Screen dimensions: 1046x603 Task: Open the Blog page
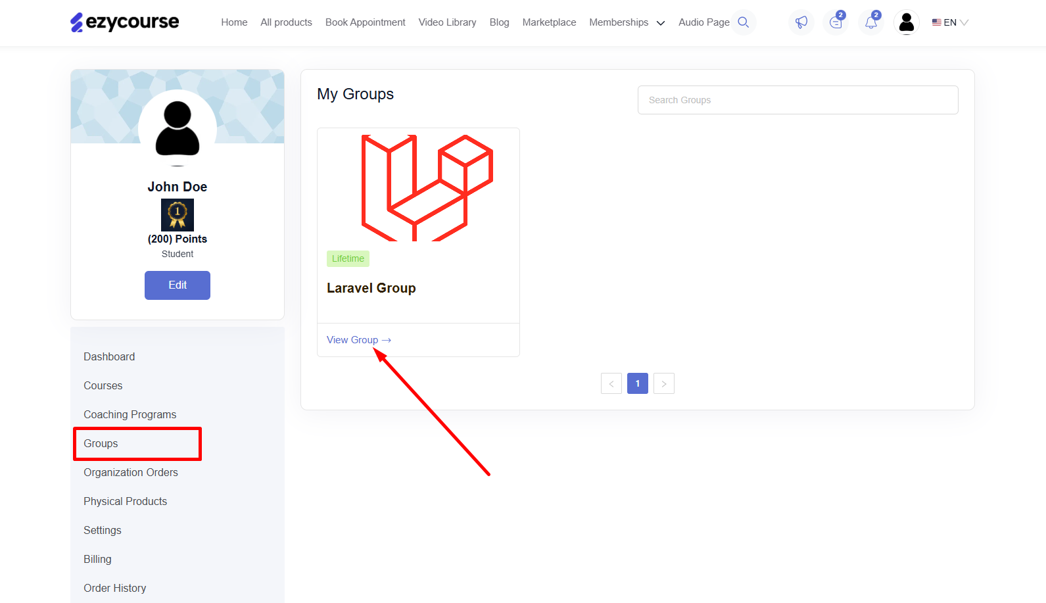click(500, 22)
